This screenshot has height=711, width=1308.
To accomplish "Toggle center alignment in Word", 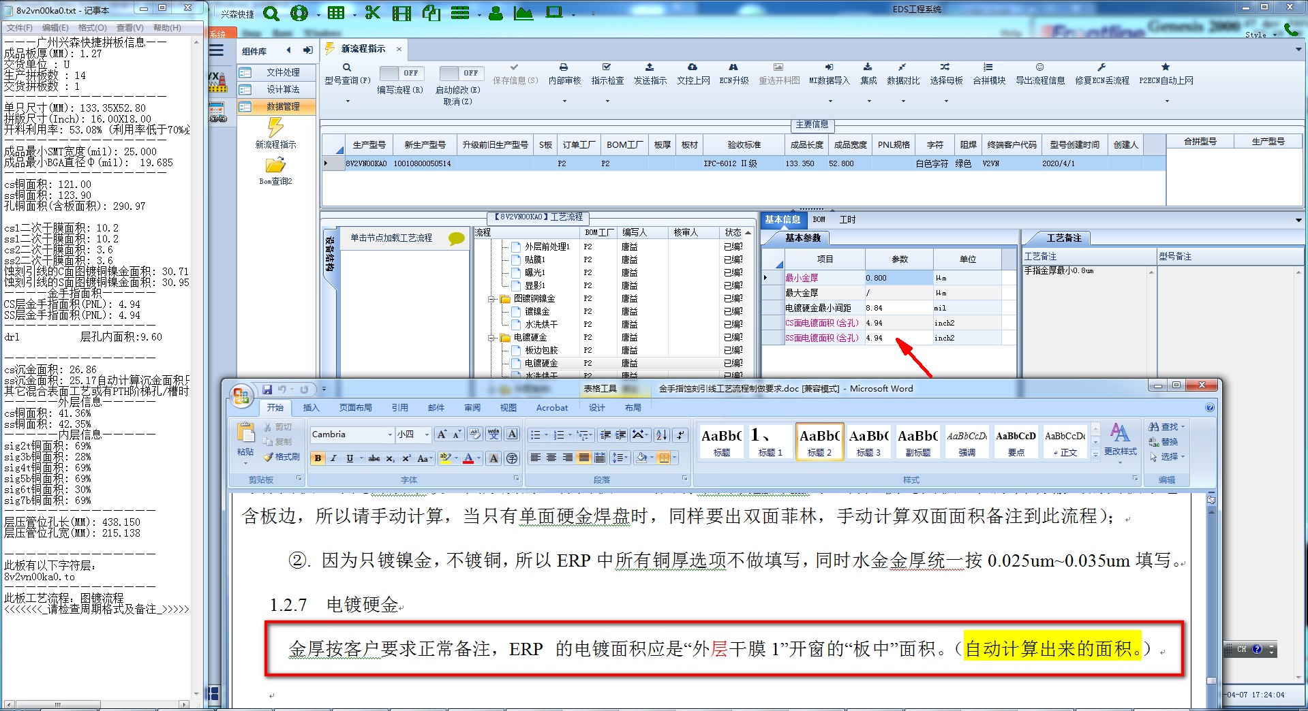I will [551, 458].
